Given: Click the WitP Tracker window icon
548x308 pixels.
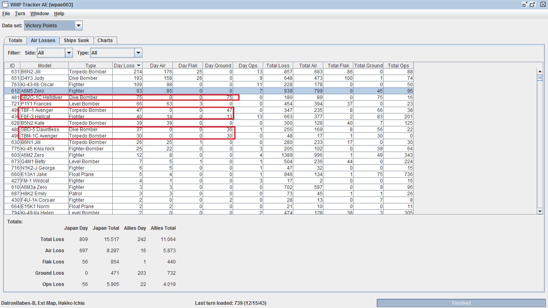Looking at the screenshot, I should 5,4.
